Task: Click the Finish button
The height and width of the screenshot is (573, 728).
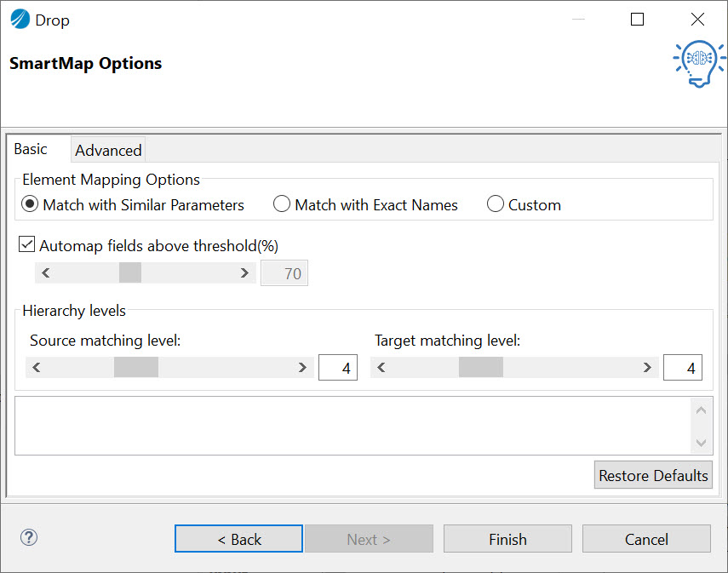Action: [x=507, y=539]
